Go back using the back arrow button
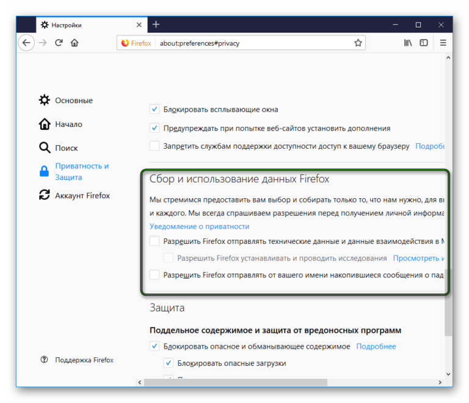The height and width of the screenshot is (403, 469). click(26, 43)
